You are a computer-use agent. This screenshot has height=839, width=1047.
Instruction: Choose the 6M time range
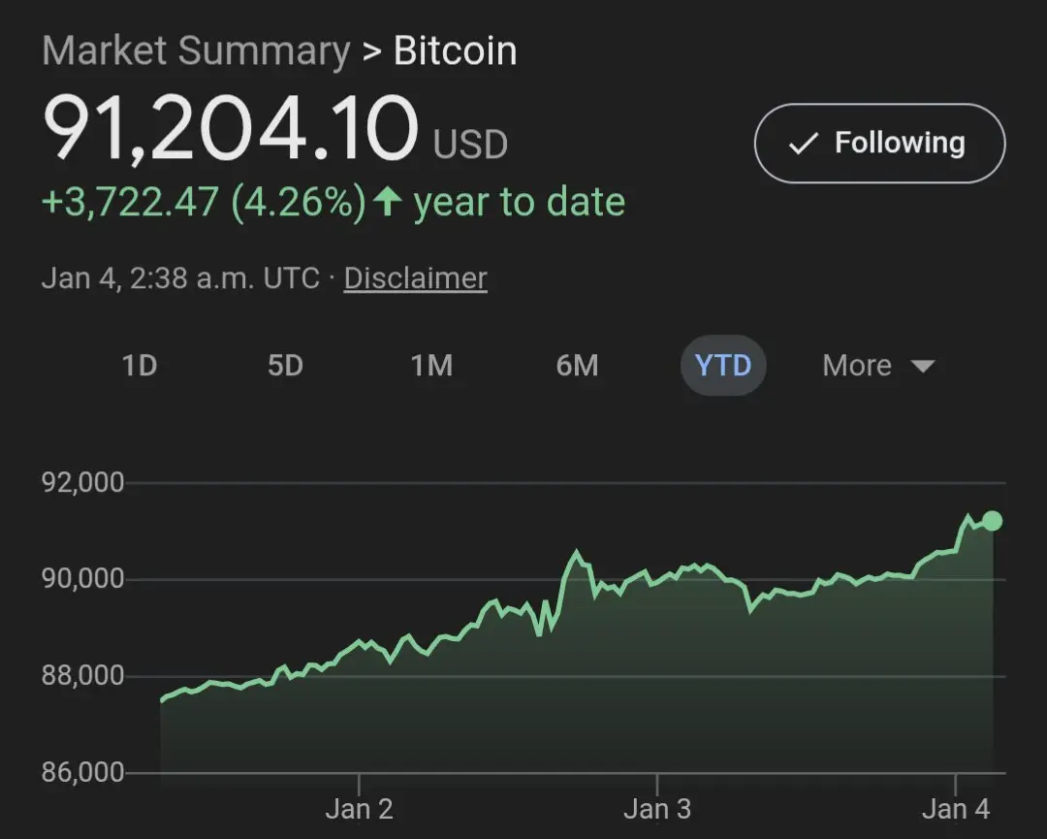[x=577, y=366]
